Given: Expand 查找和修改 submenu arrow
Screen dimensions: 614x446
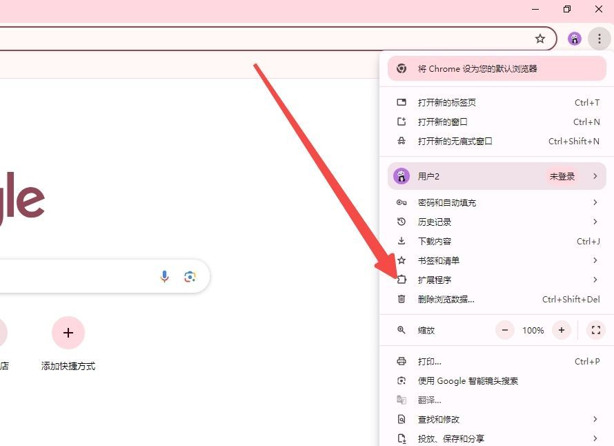Looking at the screenshot, I should pos(595,419).
